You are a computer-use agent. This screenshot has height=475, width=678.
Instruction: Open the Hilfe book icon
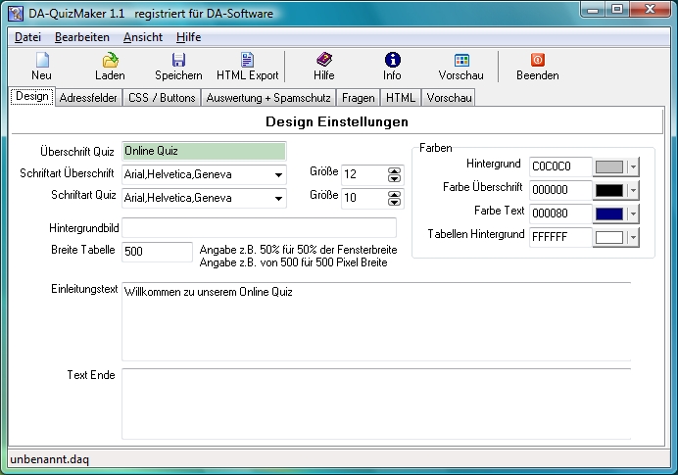[323, 61]
